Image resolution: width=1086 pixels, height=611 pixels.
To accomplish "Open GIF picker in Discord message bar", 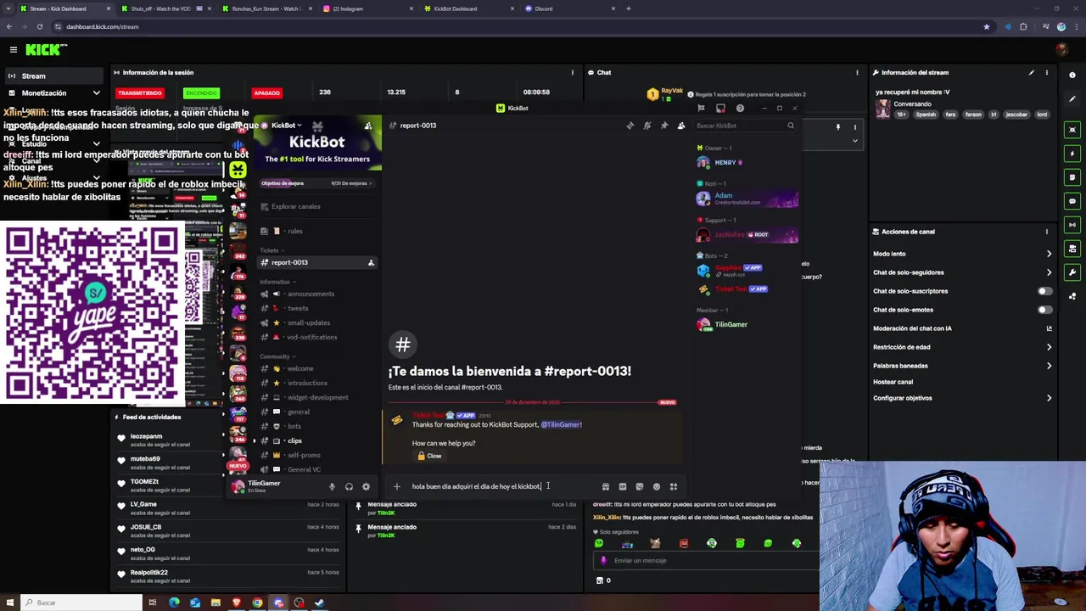I will click(622, 487).
